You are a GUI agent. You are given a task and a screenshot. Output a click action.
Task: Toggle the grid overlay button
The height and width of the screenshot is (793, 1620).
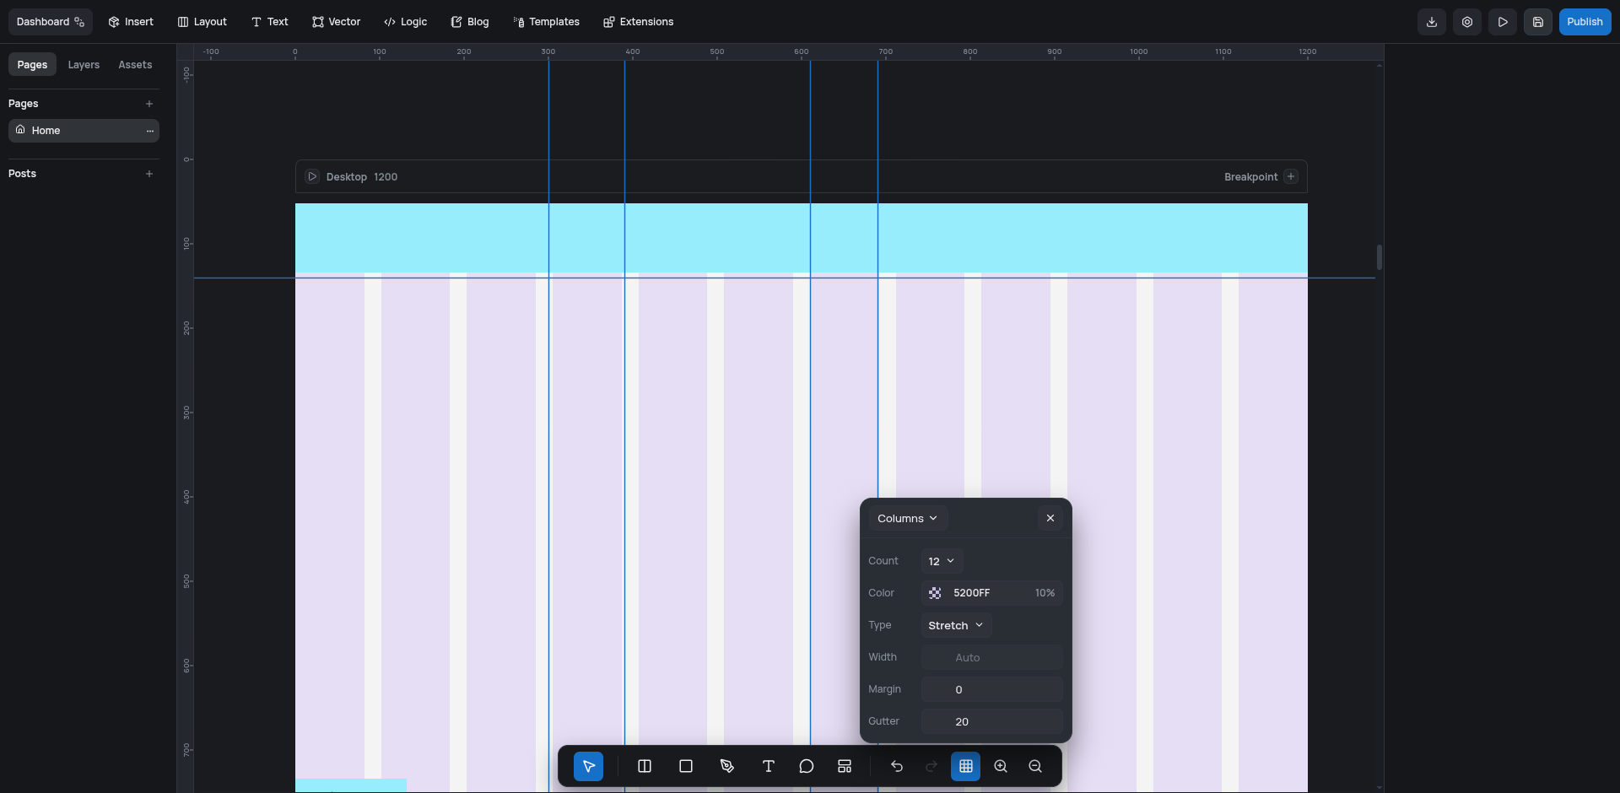966,766
